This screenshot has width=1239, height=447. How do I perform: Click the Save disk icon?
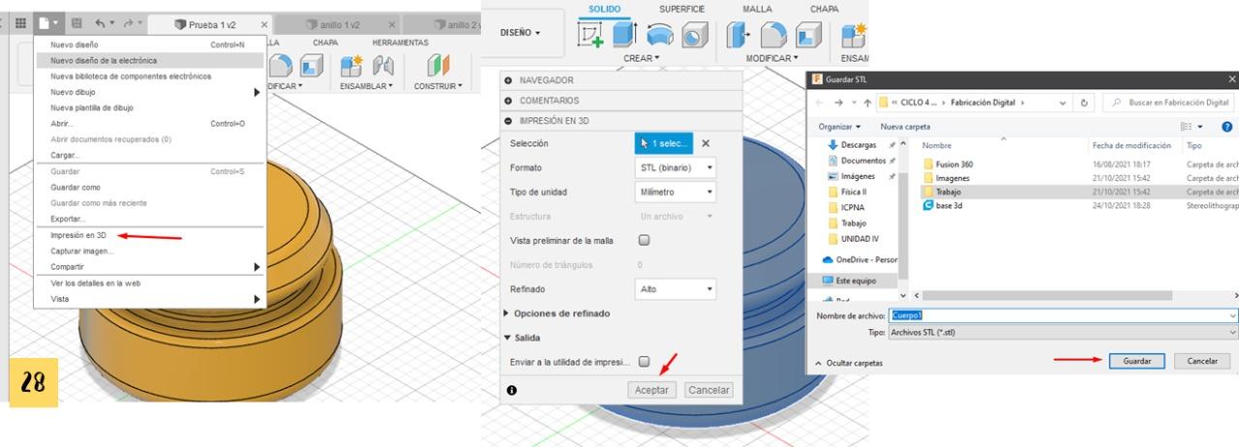tap(77, 23)
